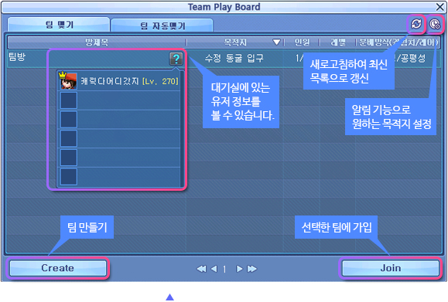Click the Join button
Viewport: 448px width, 302px height.
(390, 268)
